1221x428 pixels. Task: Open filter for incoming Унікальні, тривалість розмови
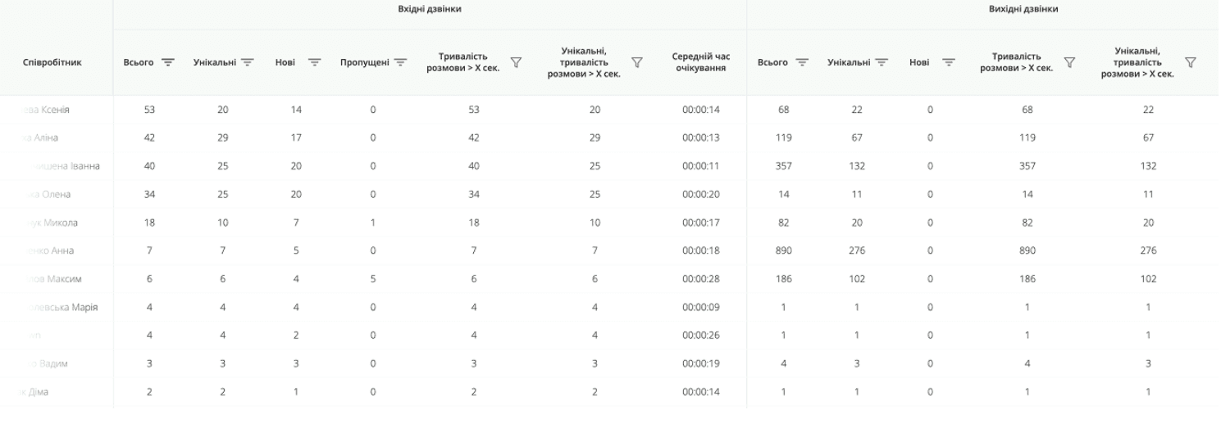636,62
